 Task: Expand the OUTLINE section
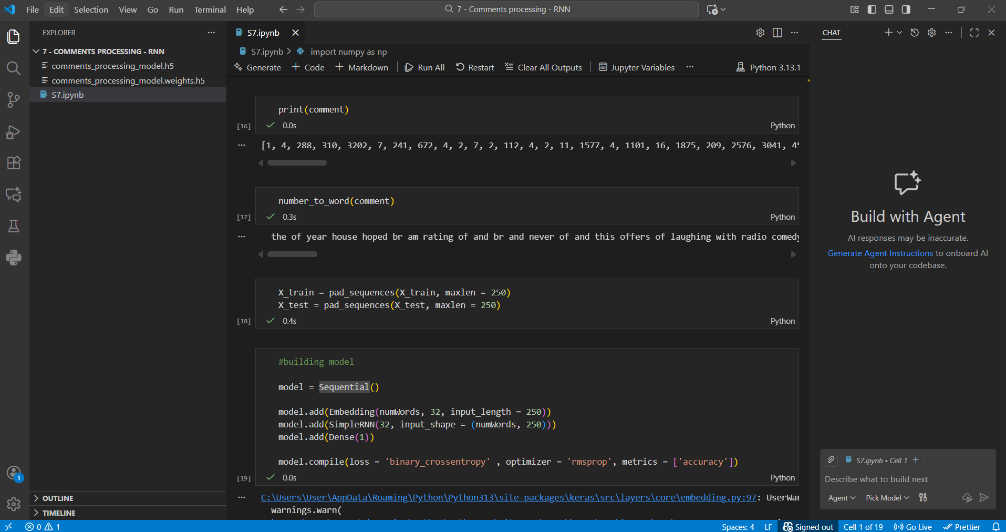pyautogui.click(x=58, y=498)
